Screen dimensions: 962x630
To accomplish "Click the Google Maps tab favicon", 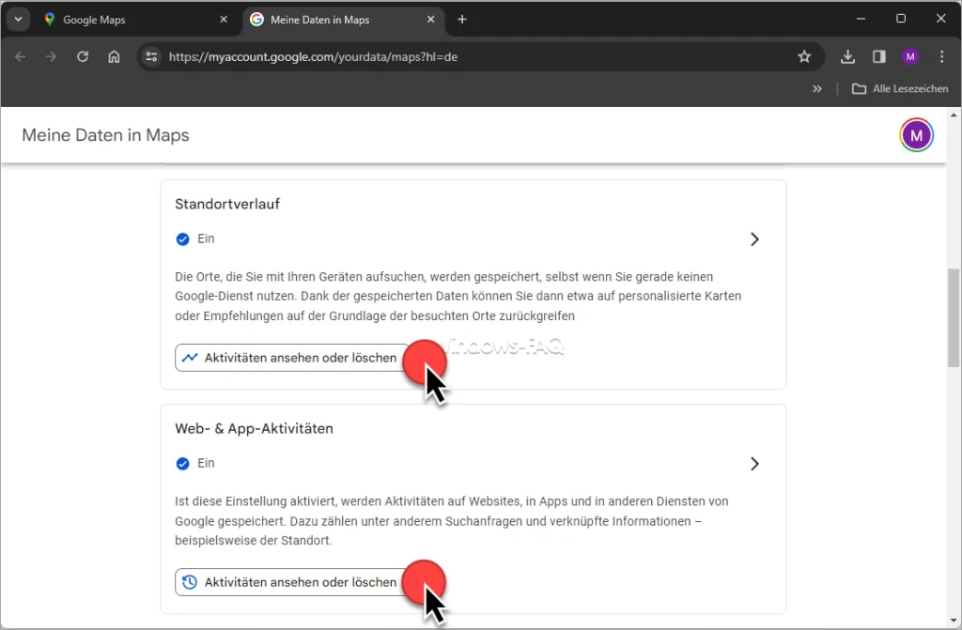I will [x=50, y=20].
